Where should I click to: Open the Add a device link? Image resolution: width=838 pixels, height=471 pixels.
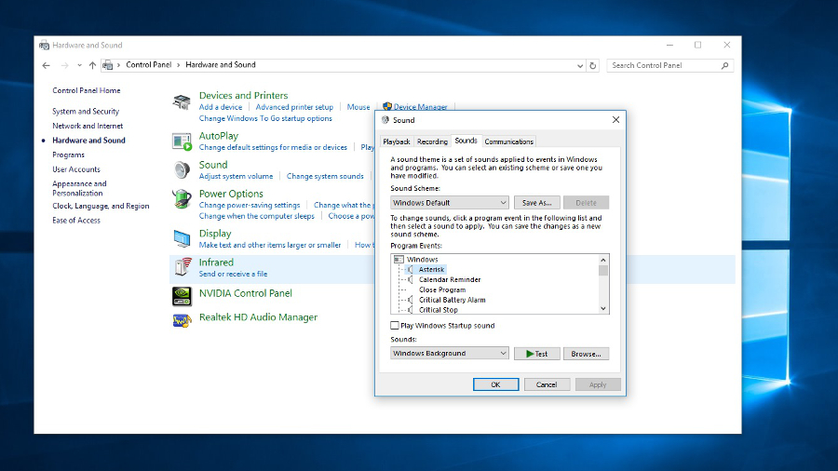tap(220, 107)
